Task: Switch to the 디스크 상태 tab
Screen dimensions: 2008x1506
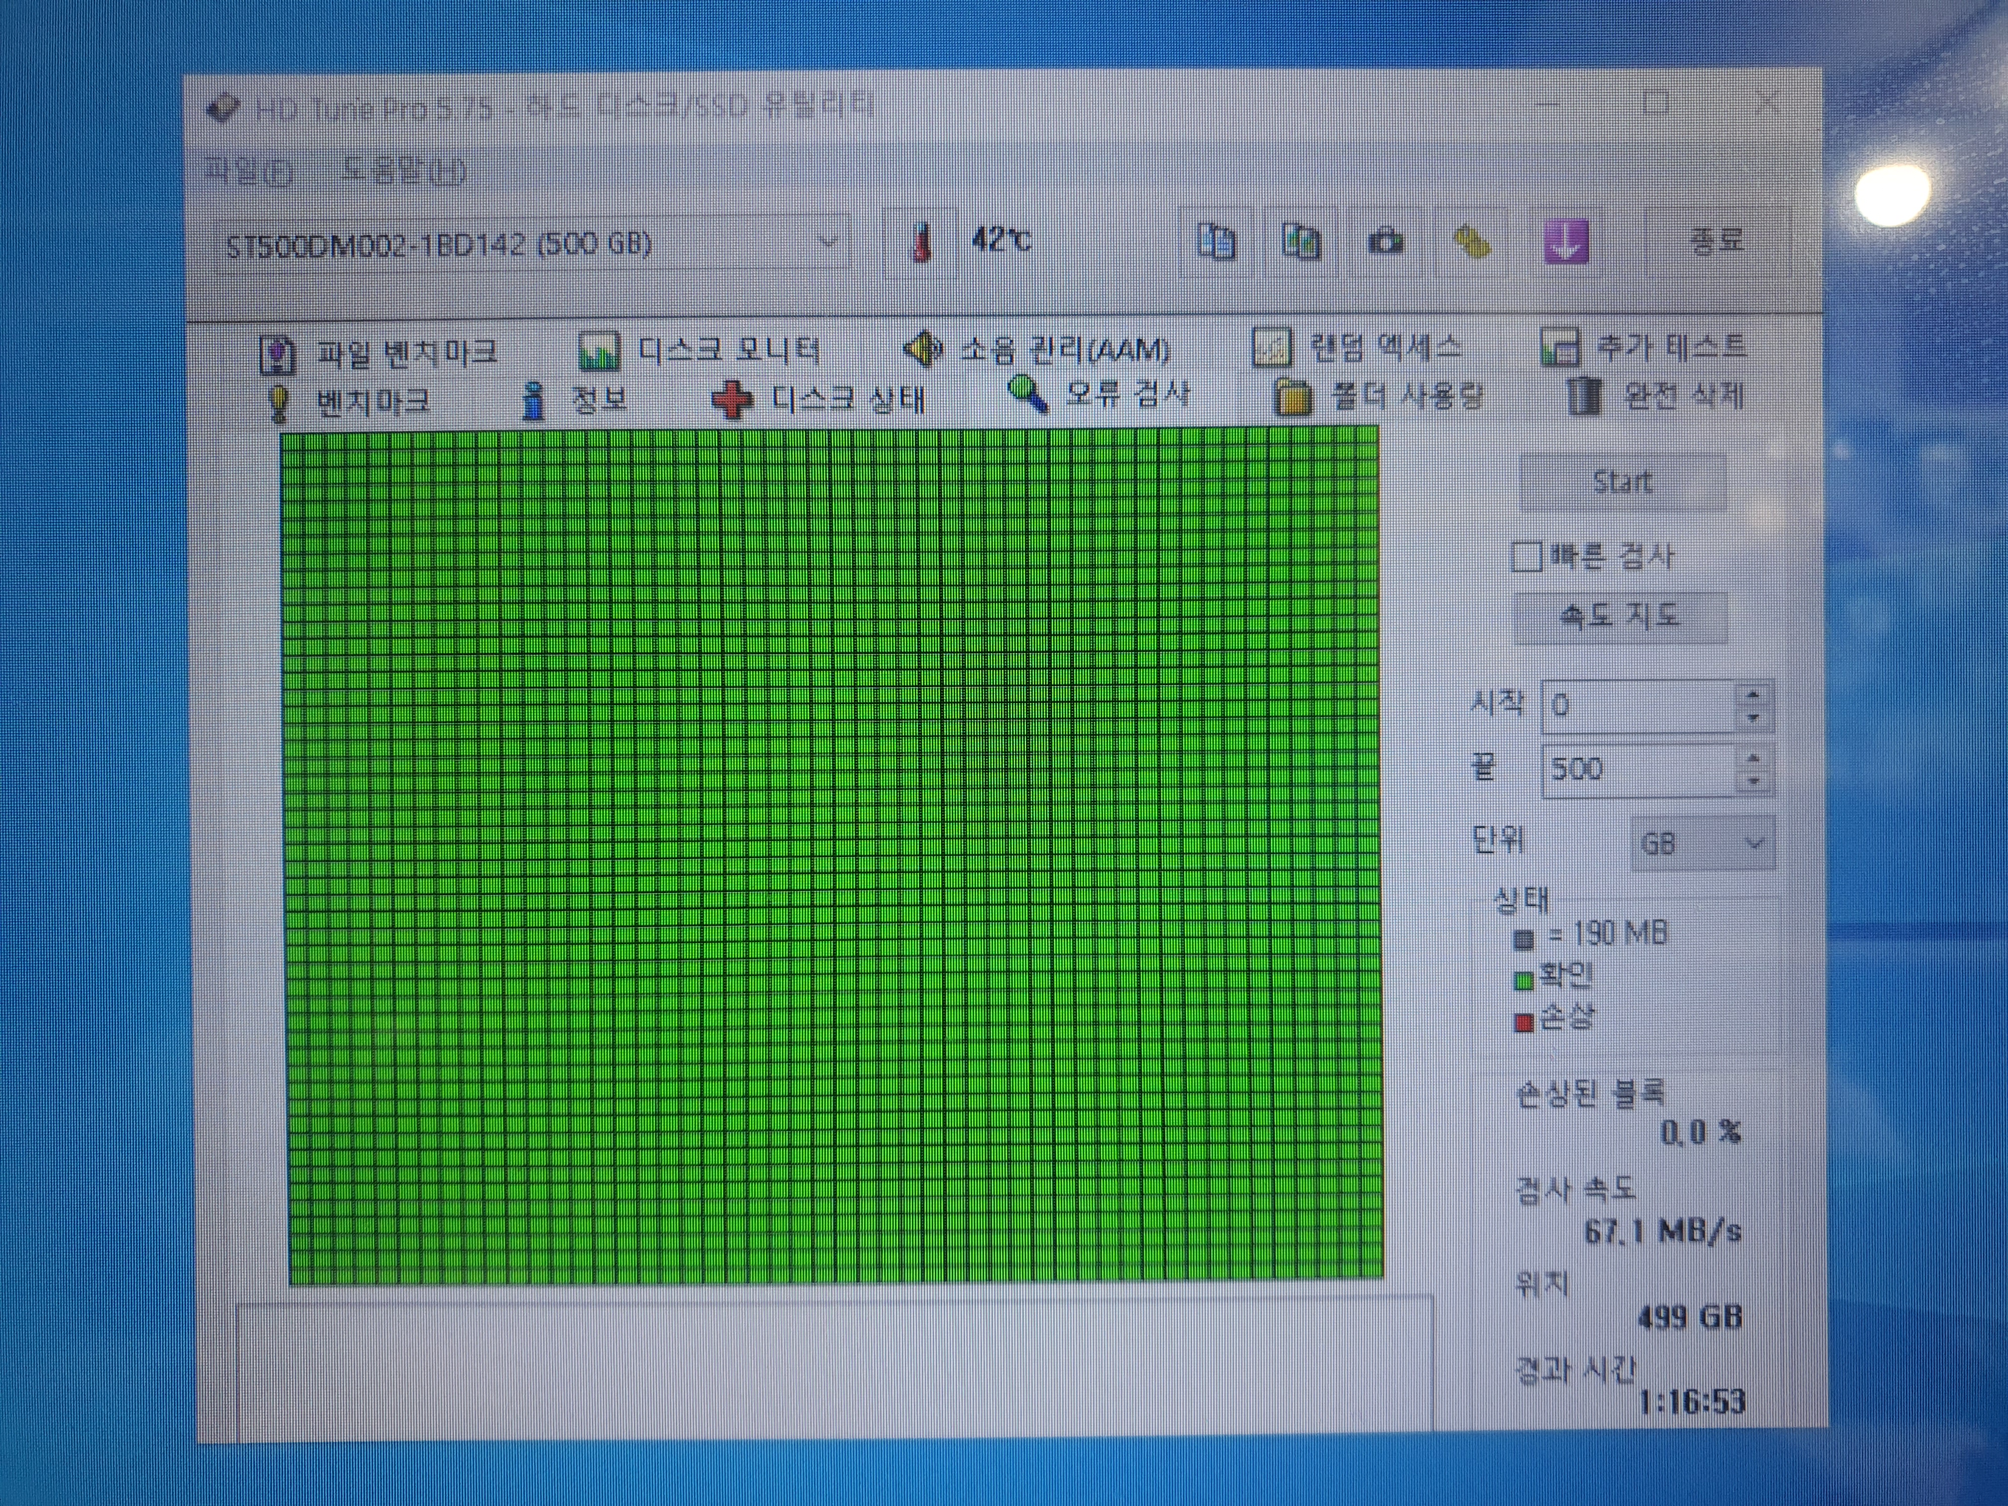Action: point(818,398)
